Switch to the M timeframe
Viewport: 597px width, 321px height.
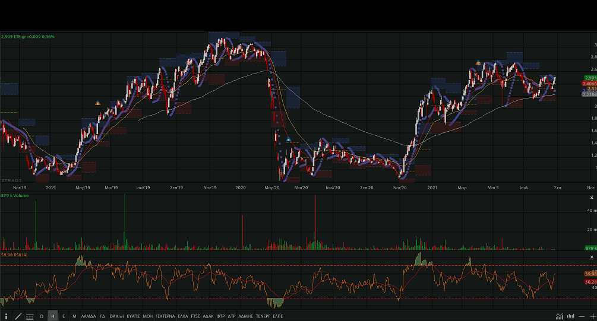[x=74, y=316]
